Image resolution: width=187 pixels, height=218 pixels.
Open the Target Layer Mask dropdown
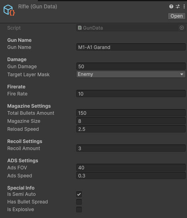click(131, 74)
